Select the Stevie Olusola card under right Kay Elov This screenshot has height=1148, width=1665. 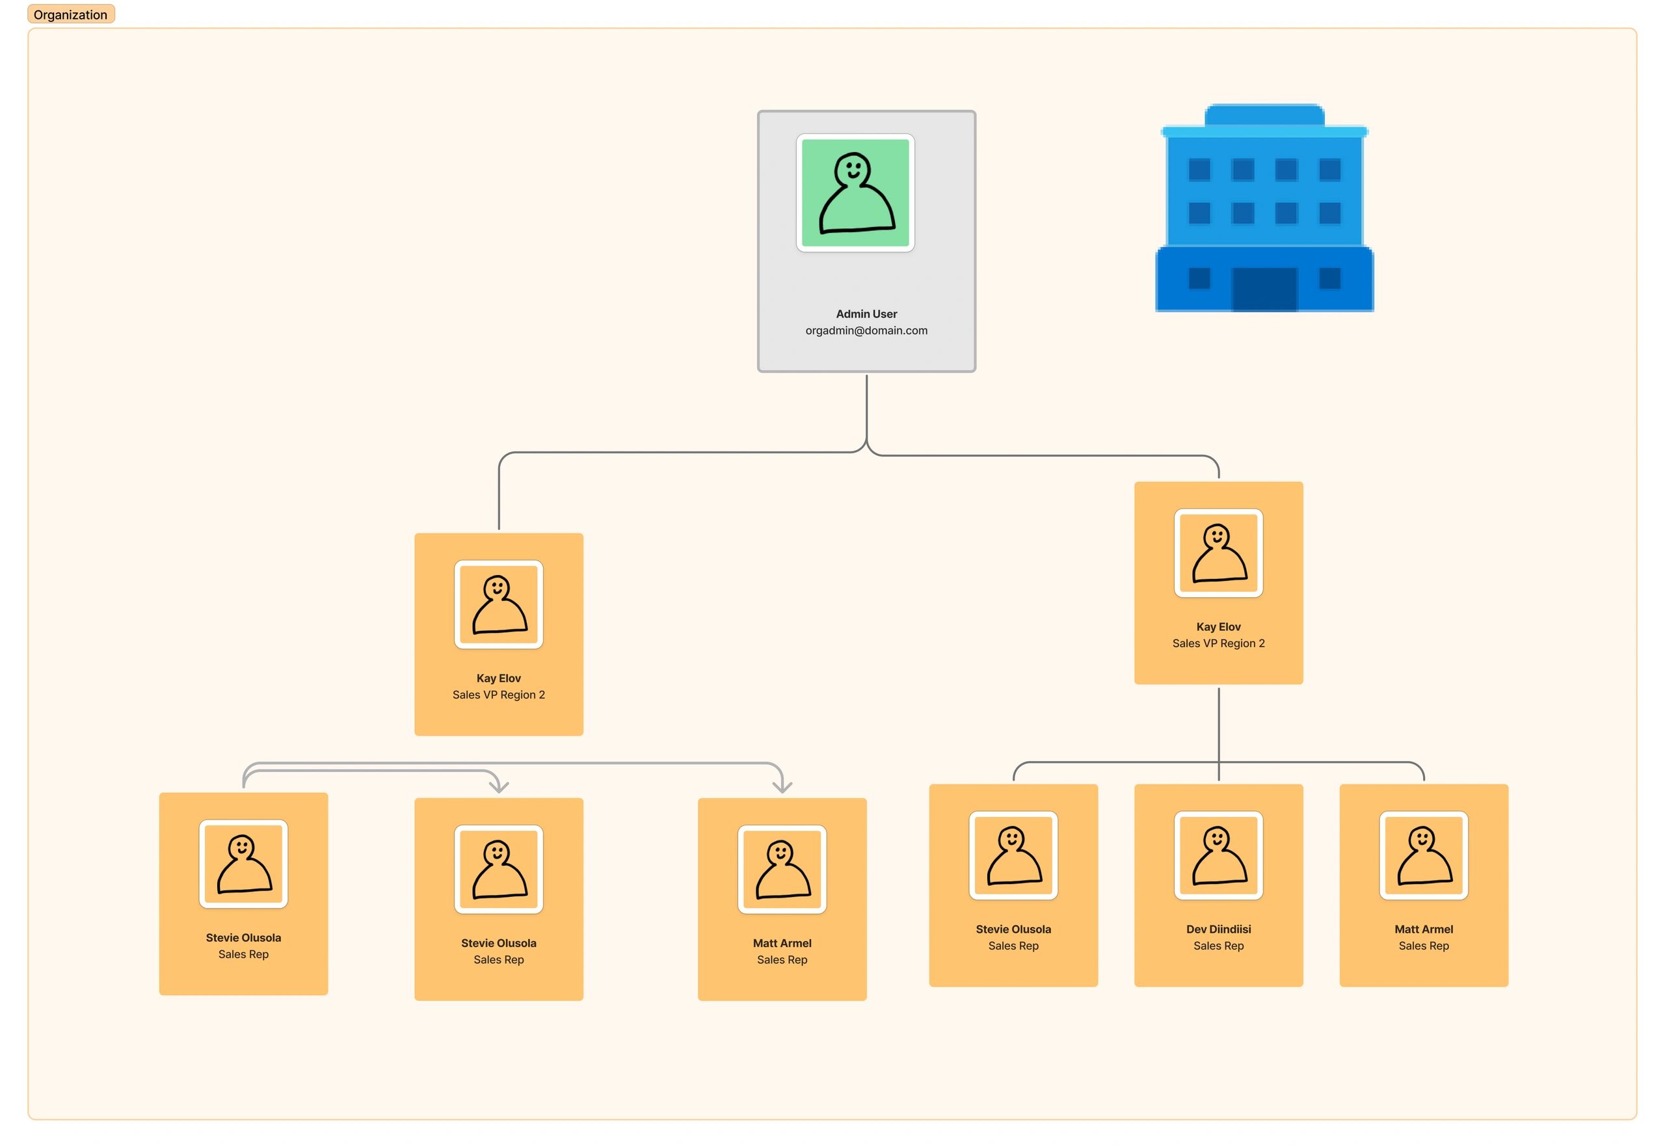1013,885
